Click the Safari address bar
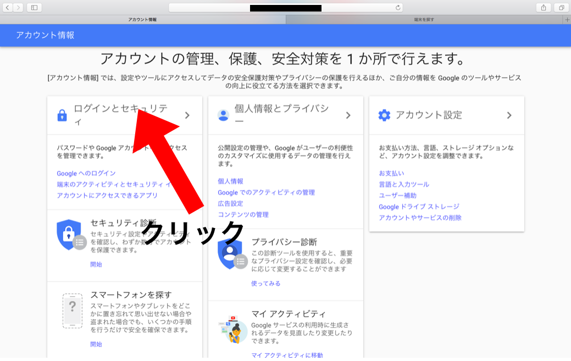This screenshot has height=361, width=571. [286, 8]
